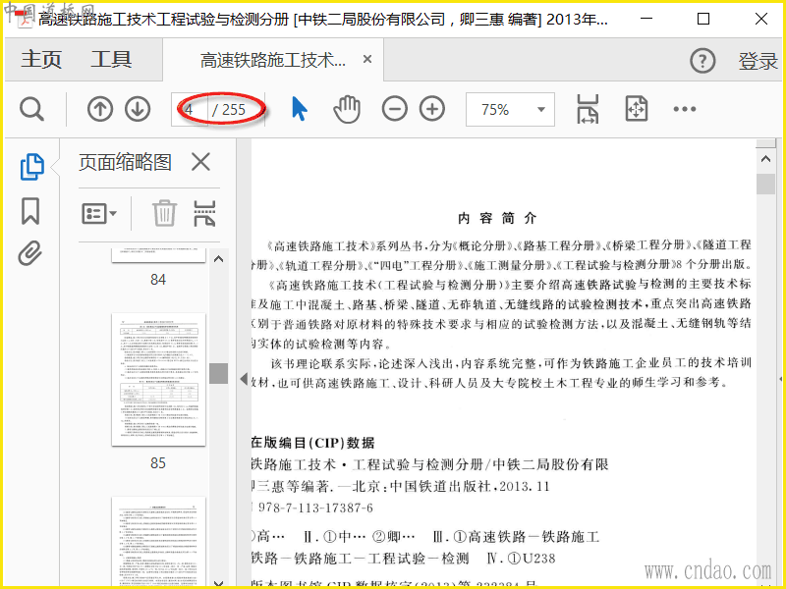The image size is (786, 589).
Task: Click the thumbnail panel scrollbar handle
Action: [218, 373]
